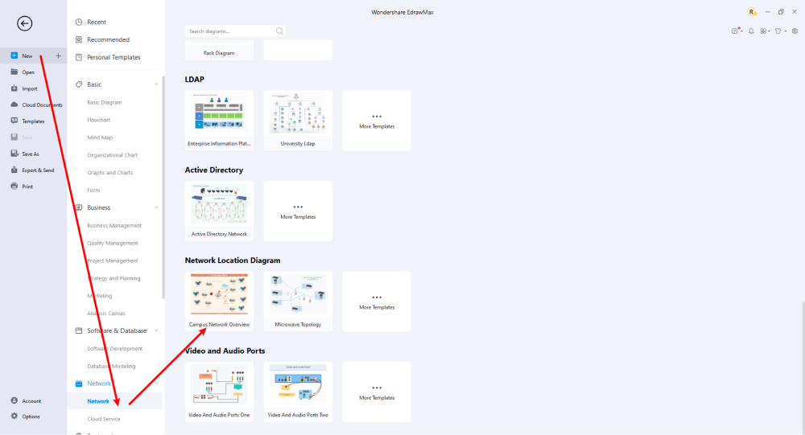Click the back arrow circle icon

point(24,23)
